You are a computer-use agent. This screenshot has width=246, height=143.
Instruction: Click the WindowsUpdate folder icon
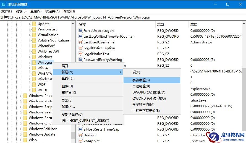(x=25, y=134)
